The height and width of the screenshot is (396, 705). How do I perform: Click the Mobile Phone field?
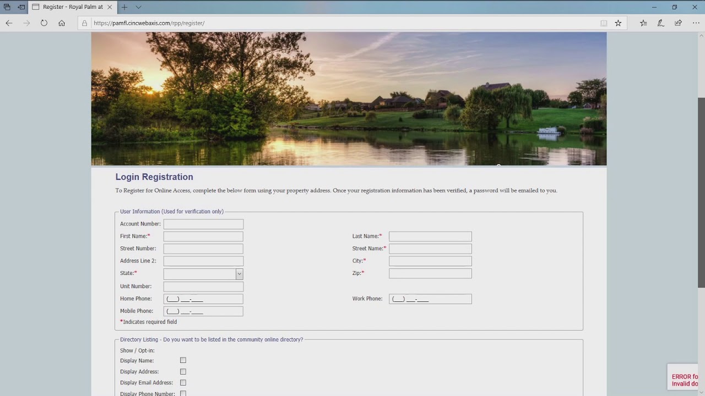click(x=203, y=311)
